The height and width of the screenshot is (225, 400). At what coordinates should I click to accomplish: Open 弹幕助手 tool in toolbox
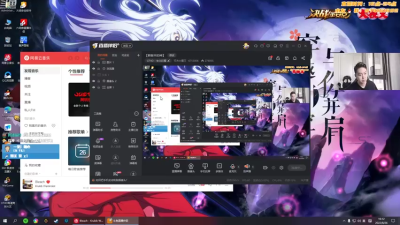[97, 126]
